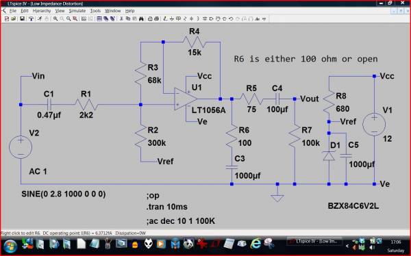Open the View menu

(x=60, y=11)
